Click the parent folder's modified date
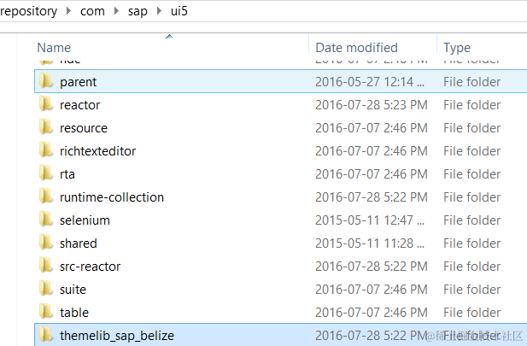Viewport: 527px width, 346px height. (x=370, y=82)
